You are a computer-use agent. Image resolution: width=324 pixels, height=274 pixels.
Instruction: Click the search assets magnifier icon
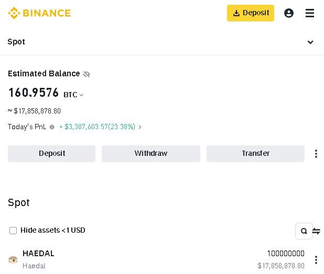click(304, 231)
